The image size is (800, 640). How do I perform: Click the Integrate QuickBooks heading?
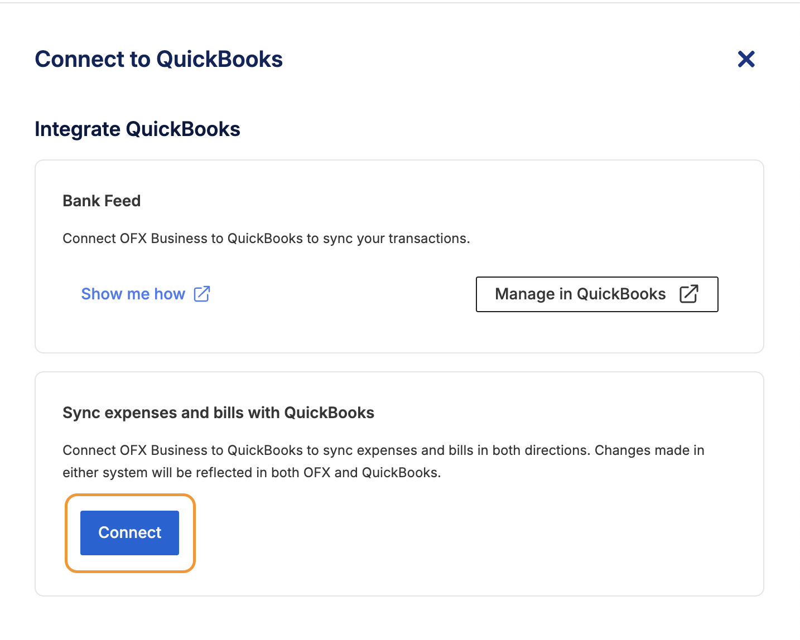[x=137, y=129]
